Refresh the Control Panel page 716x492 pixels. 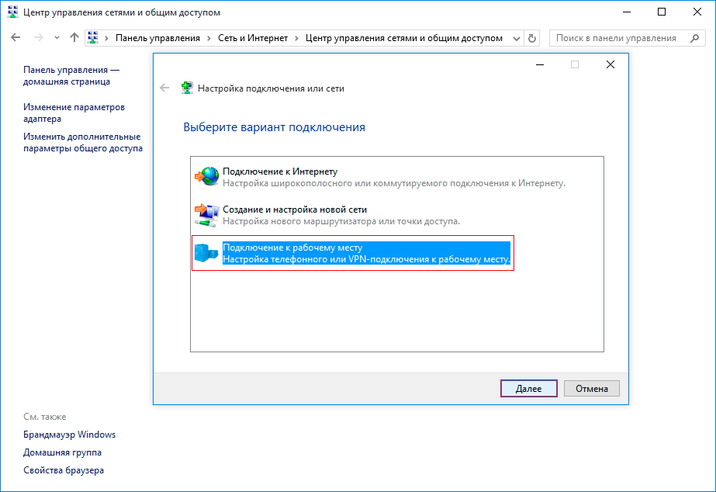tap(532, 38)
